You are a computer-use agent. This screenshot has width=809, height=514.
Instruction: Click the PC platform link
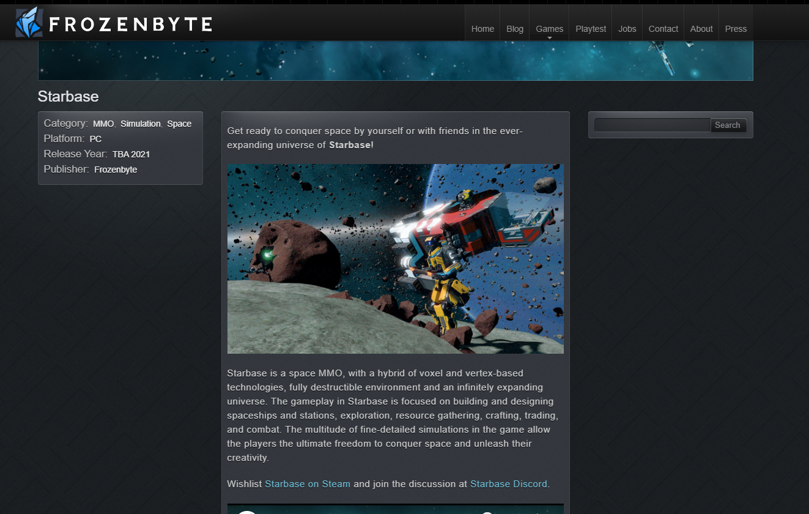point(95,139)
